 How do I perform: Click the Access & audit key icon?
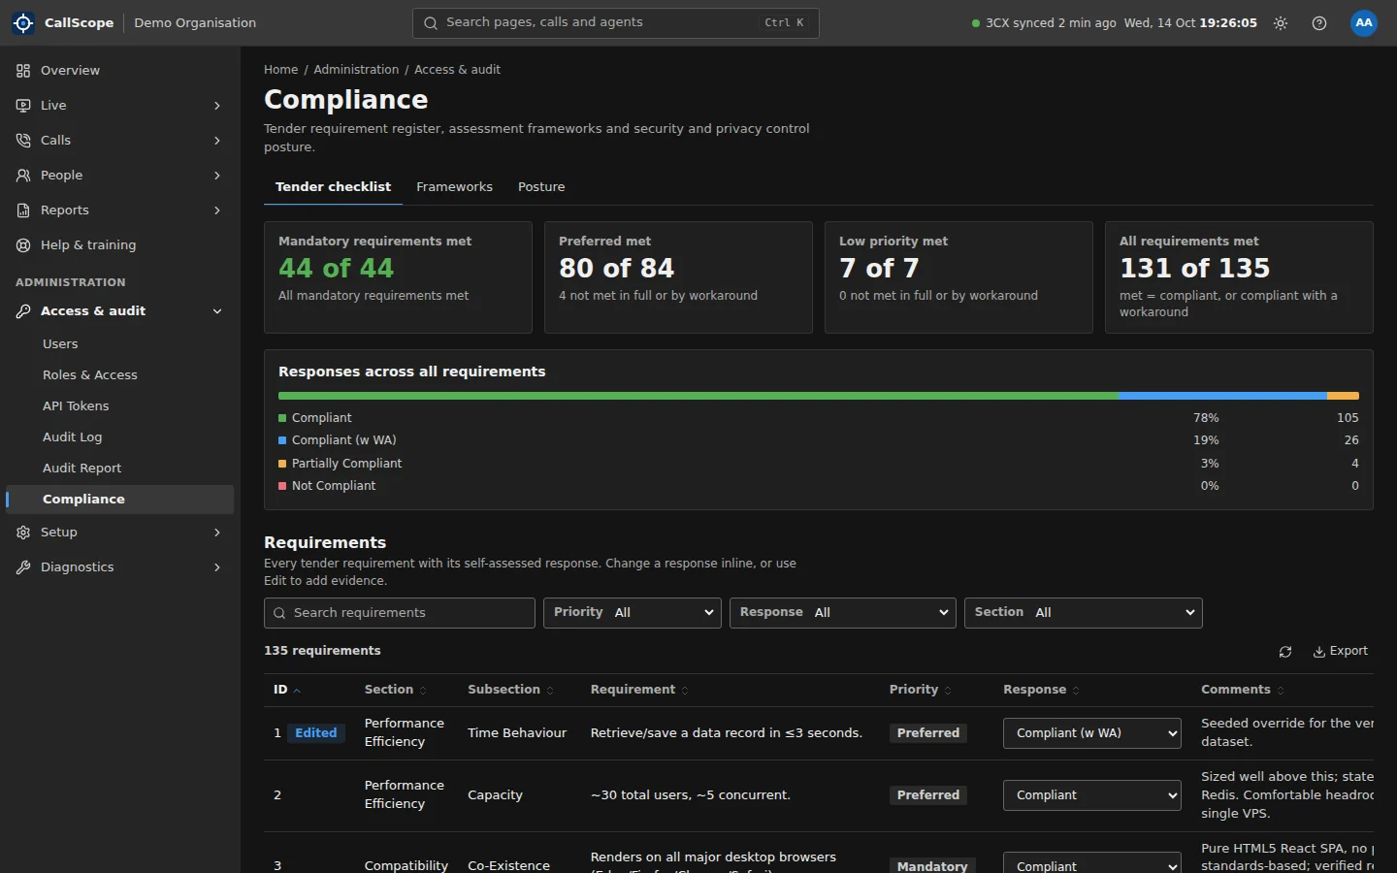click(x=23, y=310)
